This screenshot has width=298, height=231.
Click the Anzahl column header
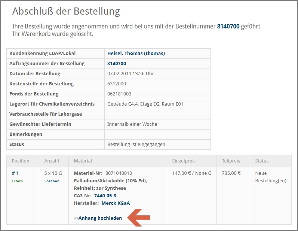[52, 161]
